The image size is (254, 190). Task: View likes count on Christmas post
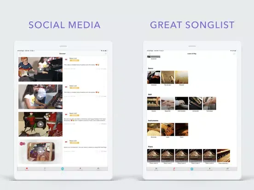pyautogui.click(x=104, y=124)
